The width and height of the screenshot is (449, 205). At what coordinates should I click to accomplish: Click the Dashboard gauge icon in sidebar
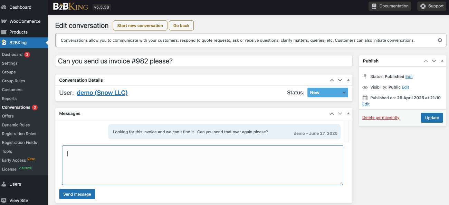coord(4,7)
